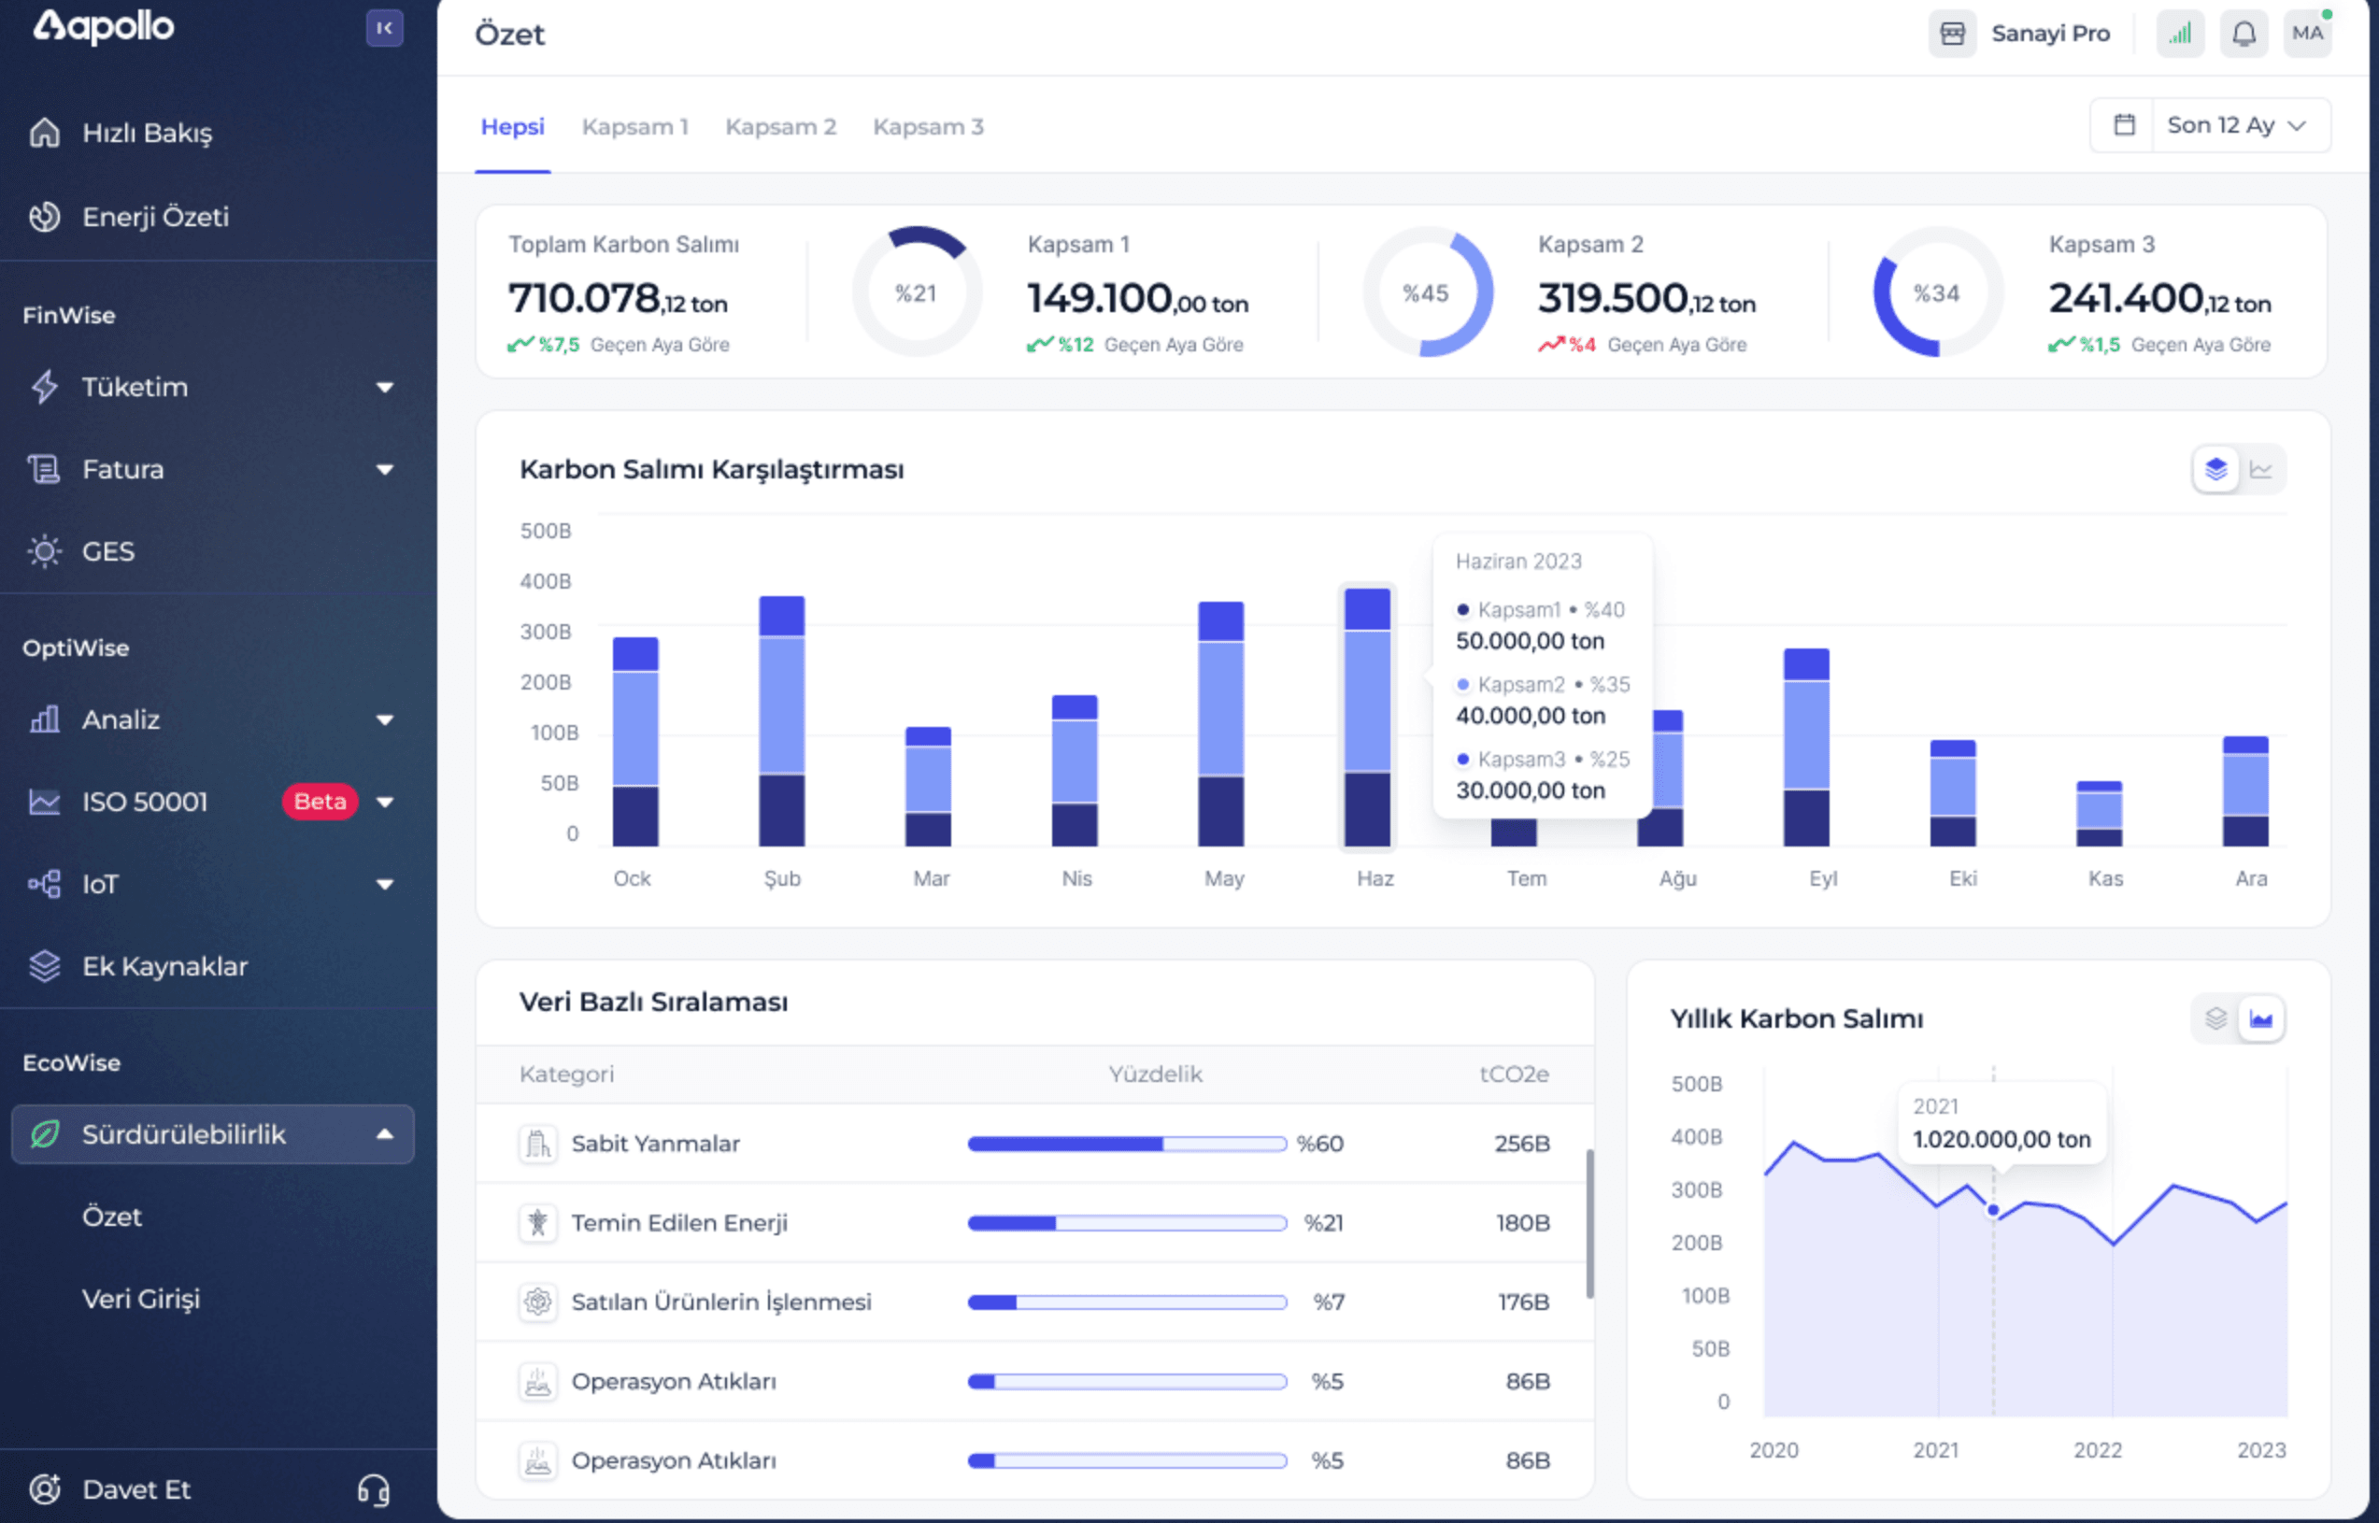Click the Satılan Ürünlerin İşlenmesi %7 progress bar
This screenshot has height=1523, width=2379.
(x=1127, y=1302)
